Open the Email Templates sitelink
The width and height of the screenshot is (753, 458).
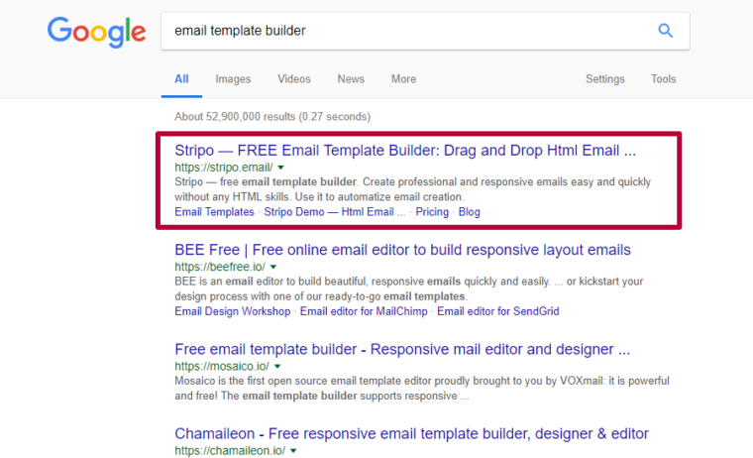214,212
